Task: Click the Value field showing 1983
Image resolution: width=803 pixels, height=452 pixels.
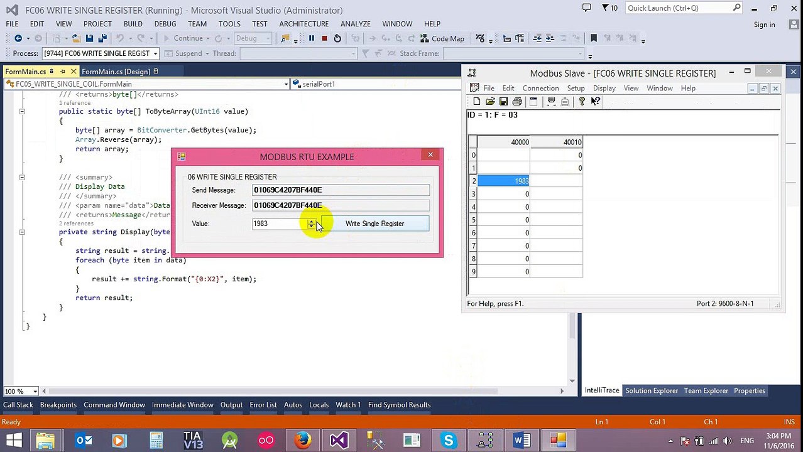Action: [x=280, y=223]
